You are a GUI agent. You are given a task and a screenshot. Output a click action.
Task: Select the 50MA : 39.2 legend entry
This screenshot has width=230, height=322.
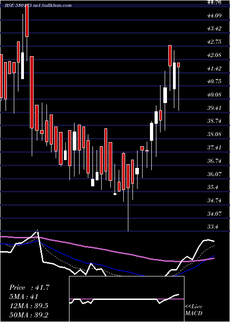pyautogui.click(x=29, y=315)
